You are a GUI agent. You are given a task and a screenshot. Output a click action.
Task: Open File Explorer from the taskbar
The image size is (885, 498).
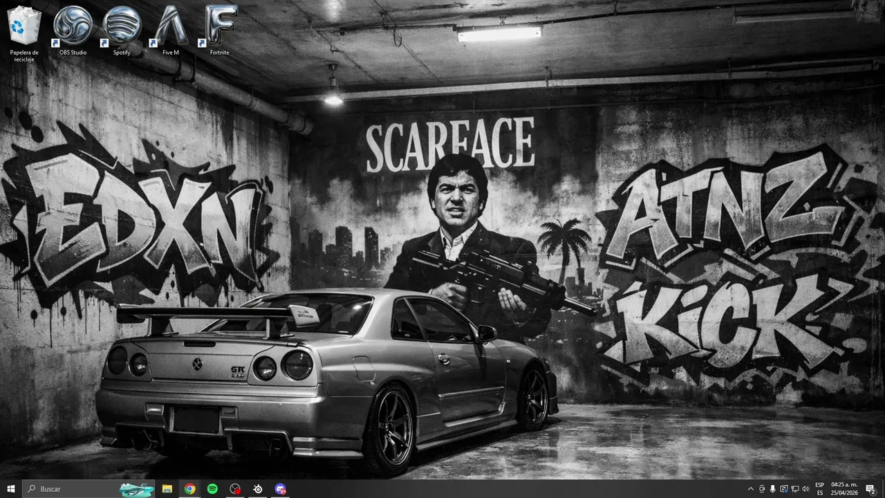tap(167, 489)
